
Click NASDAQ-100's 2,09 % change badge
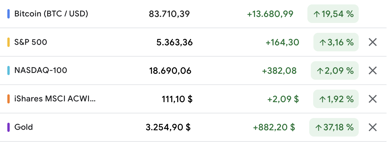point(334,71)
